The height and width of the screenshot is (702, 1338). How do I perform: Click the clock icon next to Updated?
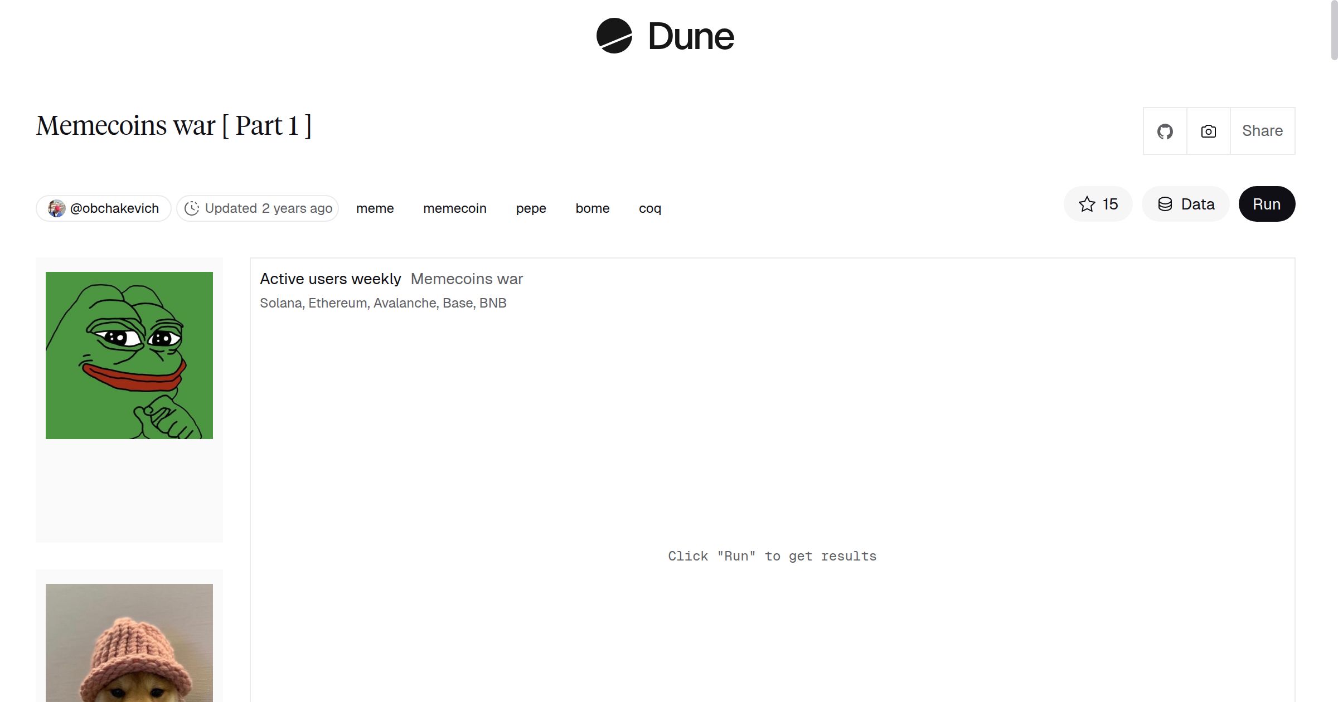[x=191, y=208]
